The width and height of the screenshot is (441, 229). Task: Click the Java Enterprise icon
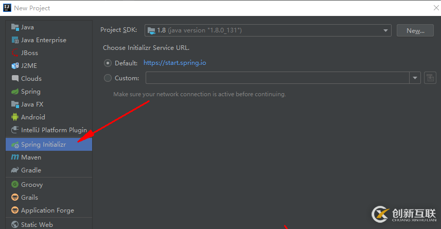click(15, 40)
